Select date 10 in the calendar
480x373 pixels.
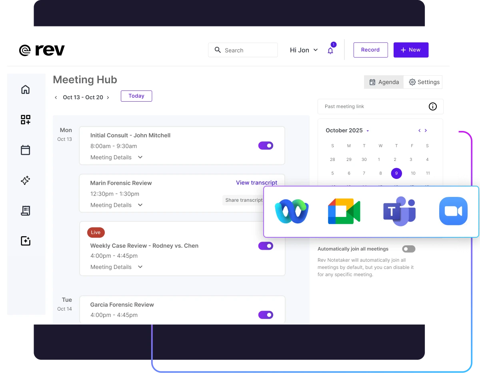(413, 173)
